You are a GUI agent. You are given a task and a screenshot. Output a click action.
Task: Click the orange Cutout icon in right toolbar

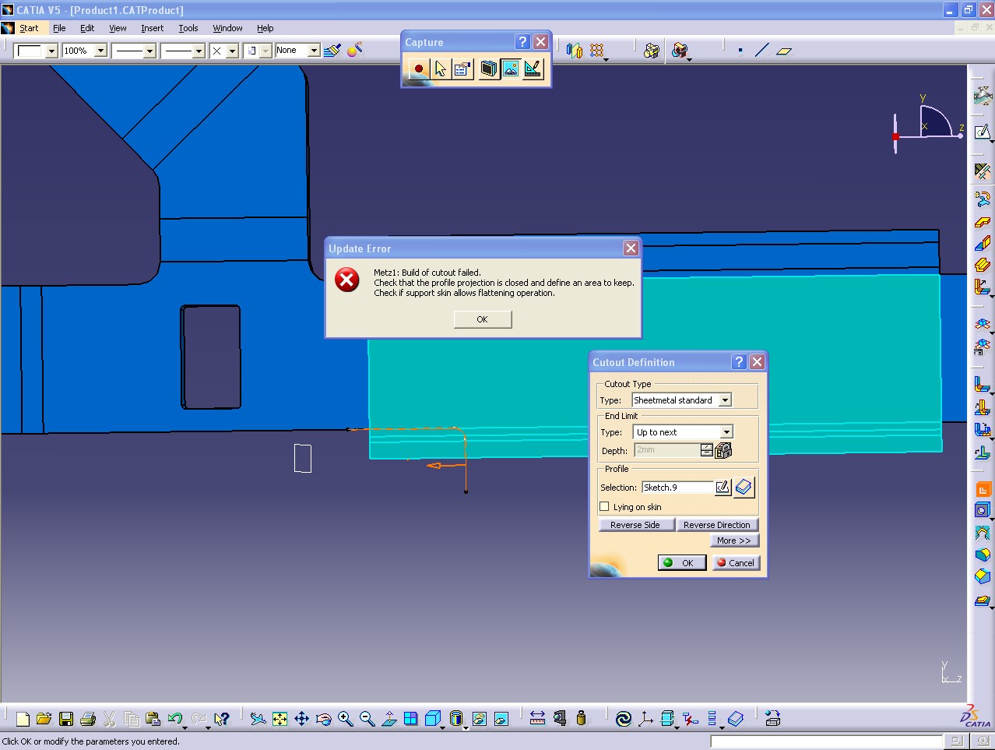click(983, 489)
